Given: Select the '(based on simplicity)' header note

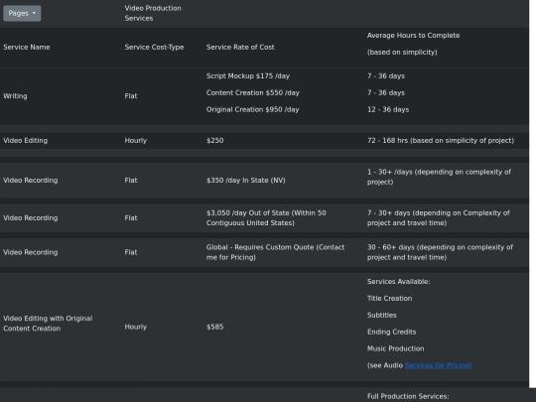Looking at the screenshot, I should click(402, 53).
